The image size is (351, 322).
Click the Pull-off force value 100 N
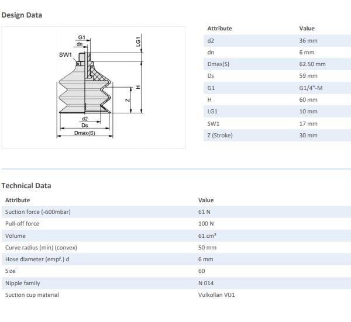point(206,223)
